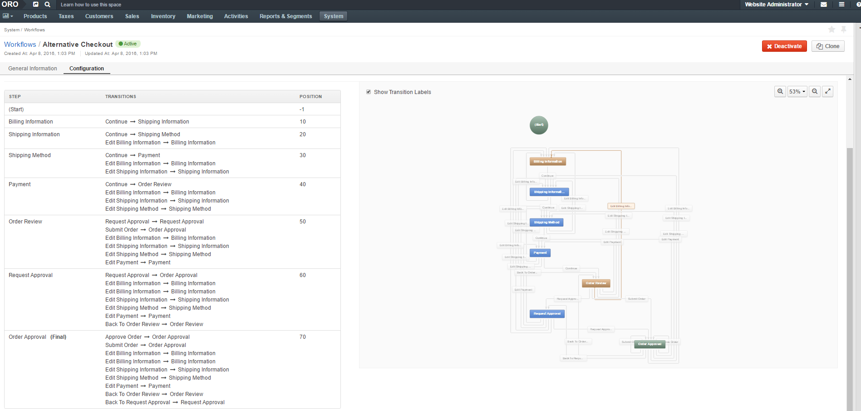Click the POSITION column header
This screenshot has height=411, width=861.
(311, 97)
